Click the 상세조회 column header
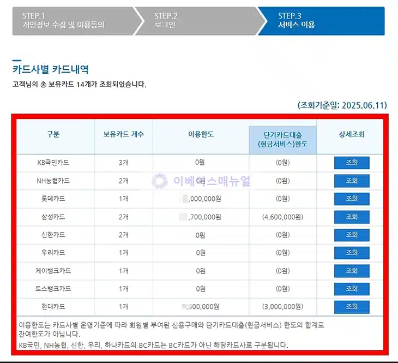398x363 pixels. pos(352,134)
